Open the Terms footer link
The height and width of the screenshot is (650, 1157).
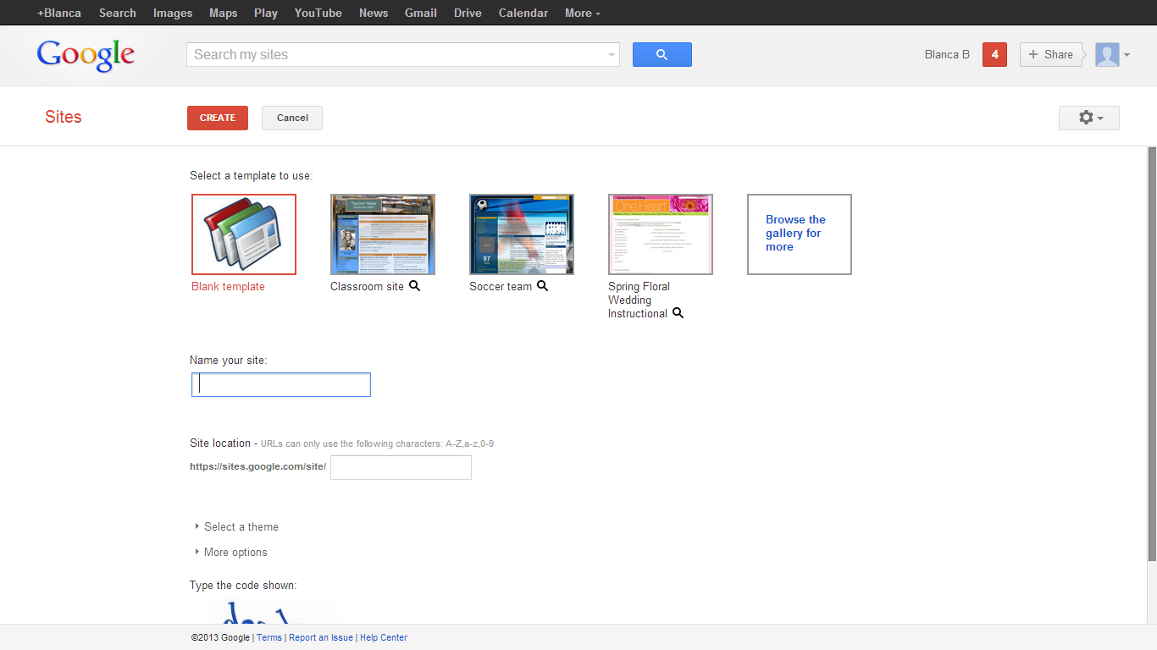pyautogui.click(x=269, y=637)
